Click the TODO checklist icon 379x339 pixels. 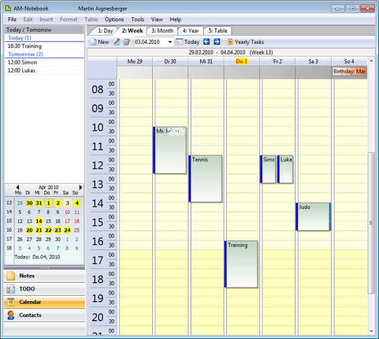click(11, 289)
